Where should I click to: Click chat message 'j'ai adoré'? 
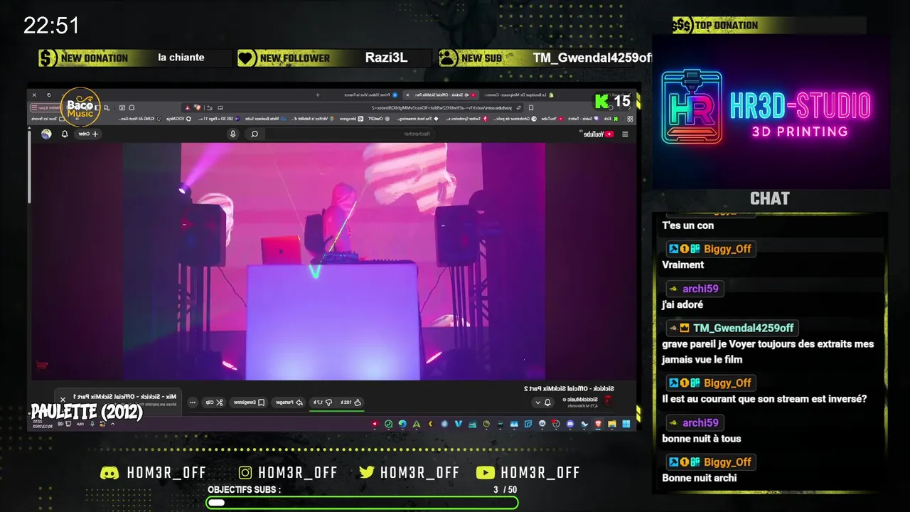pyautogui.click(x=682, y=304)
